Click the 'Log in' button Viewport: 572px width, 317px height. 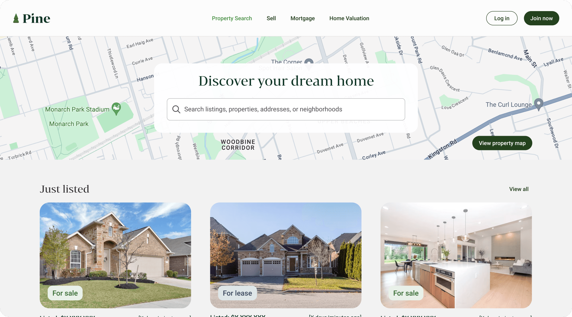pos(502,18)
